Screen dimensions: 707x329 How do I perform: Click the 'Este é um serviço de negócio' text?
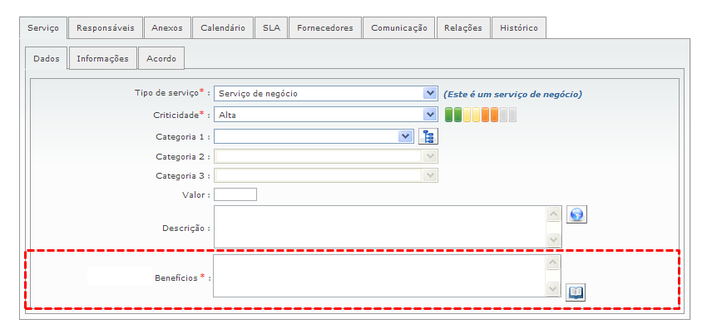coord(512,95)
